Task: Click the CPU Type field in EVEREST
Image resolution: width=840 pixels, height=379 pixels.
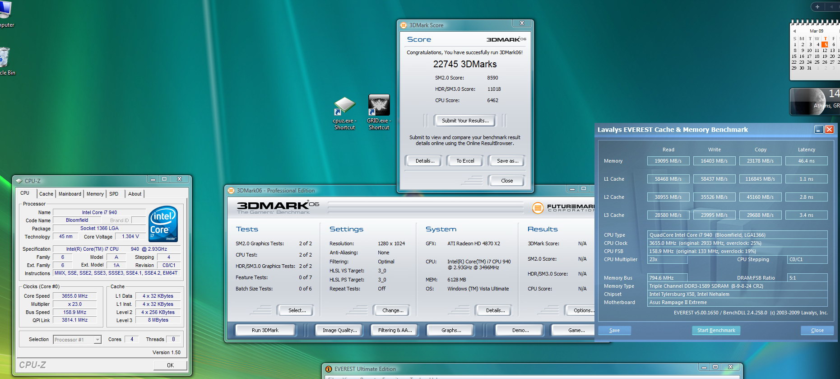Action: pyautogui.click(x=738, y=235)
